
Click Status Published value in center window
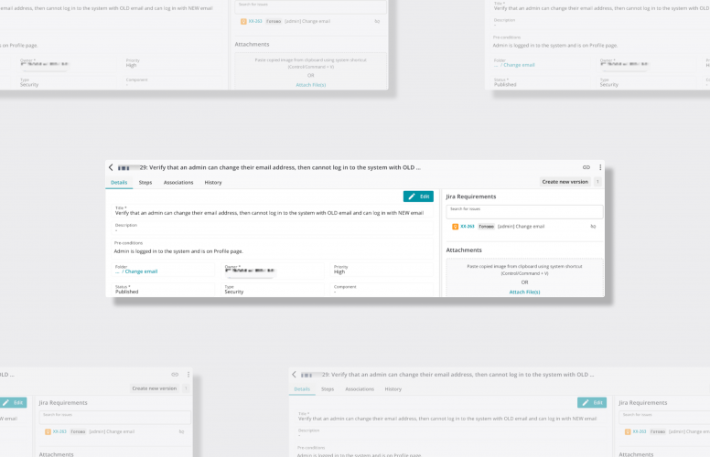[x=127, y=292]
